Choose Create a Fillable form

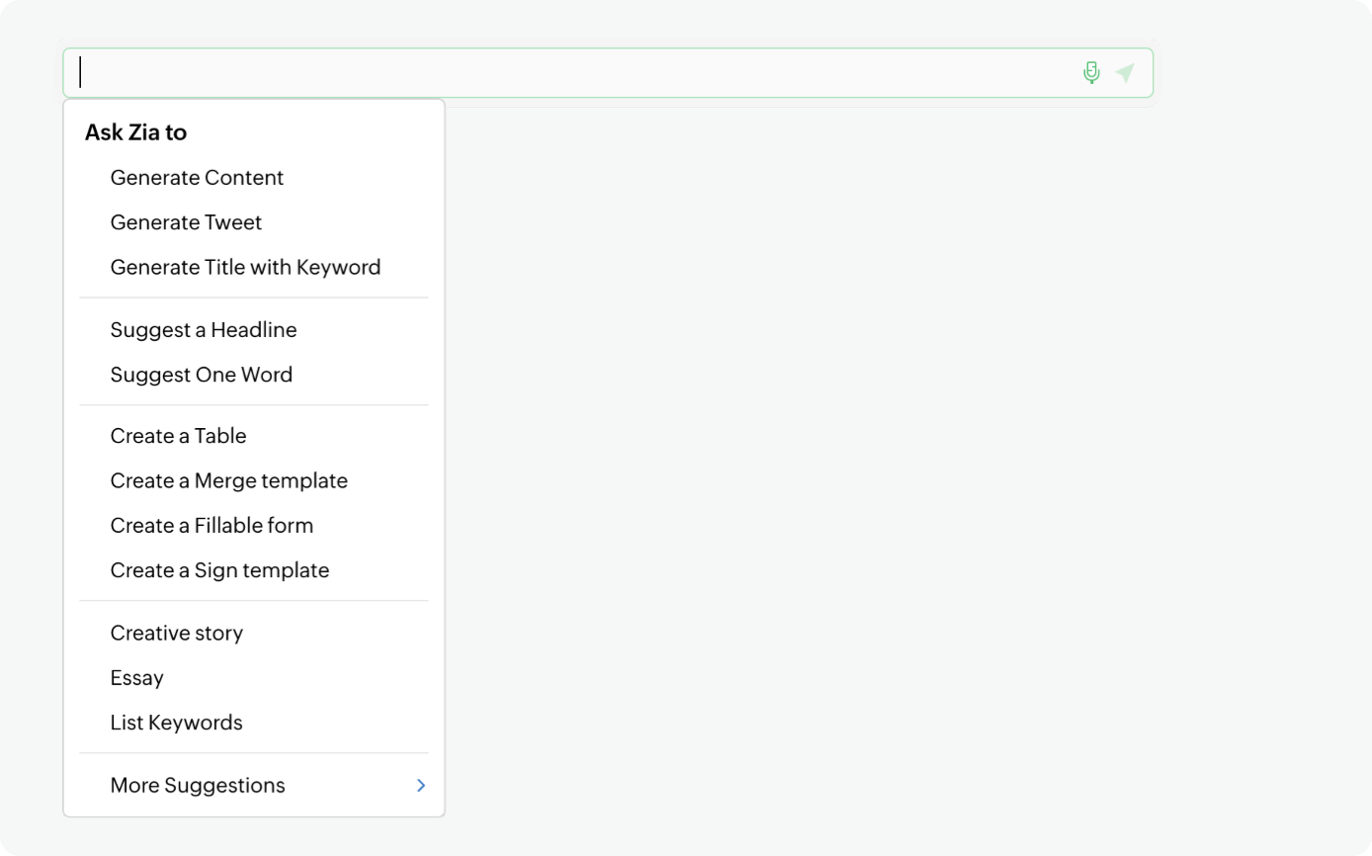(212, 526)
